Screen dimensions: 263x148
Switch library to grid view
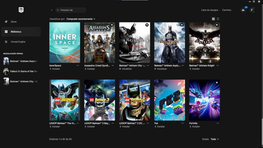point(213,19)
